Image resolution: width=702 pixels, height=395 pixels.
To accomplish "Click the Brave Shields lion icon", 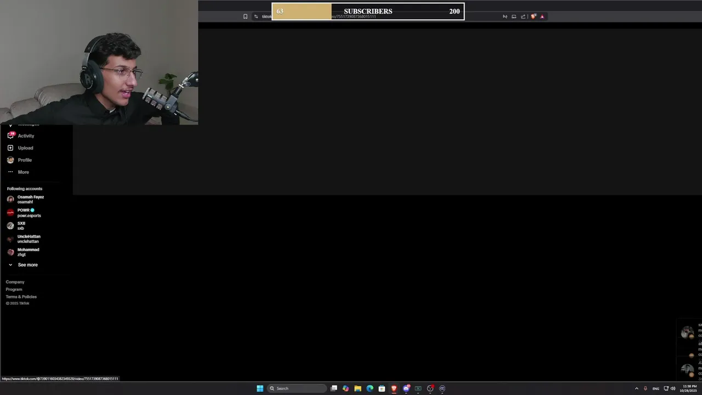I will [533, 16].
